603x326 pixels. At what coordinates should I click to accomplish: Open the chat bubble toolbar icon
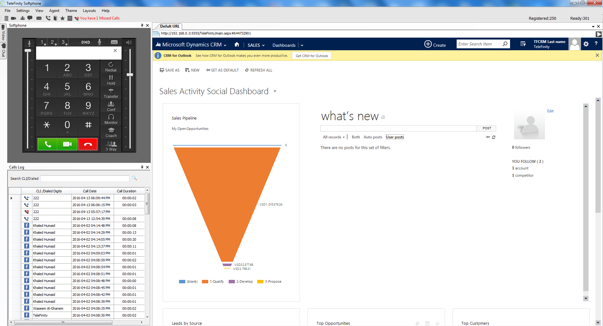point(30,18)
